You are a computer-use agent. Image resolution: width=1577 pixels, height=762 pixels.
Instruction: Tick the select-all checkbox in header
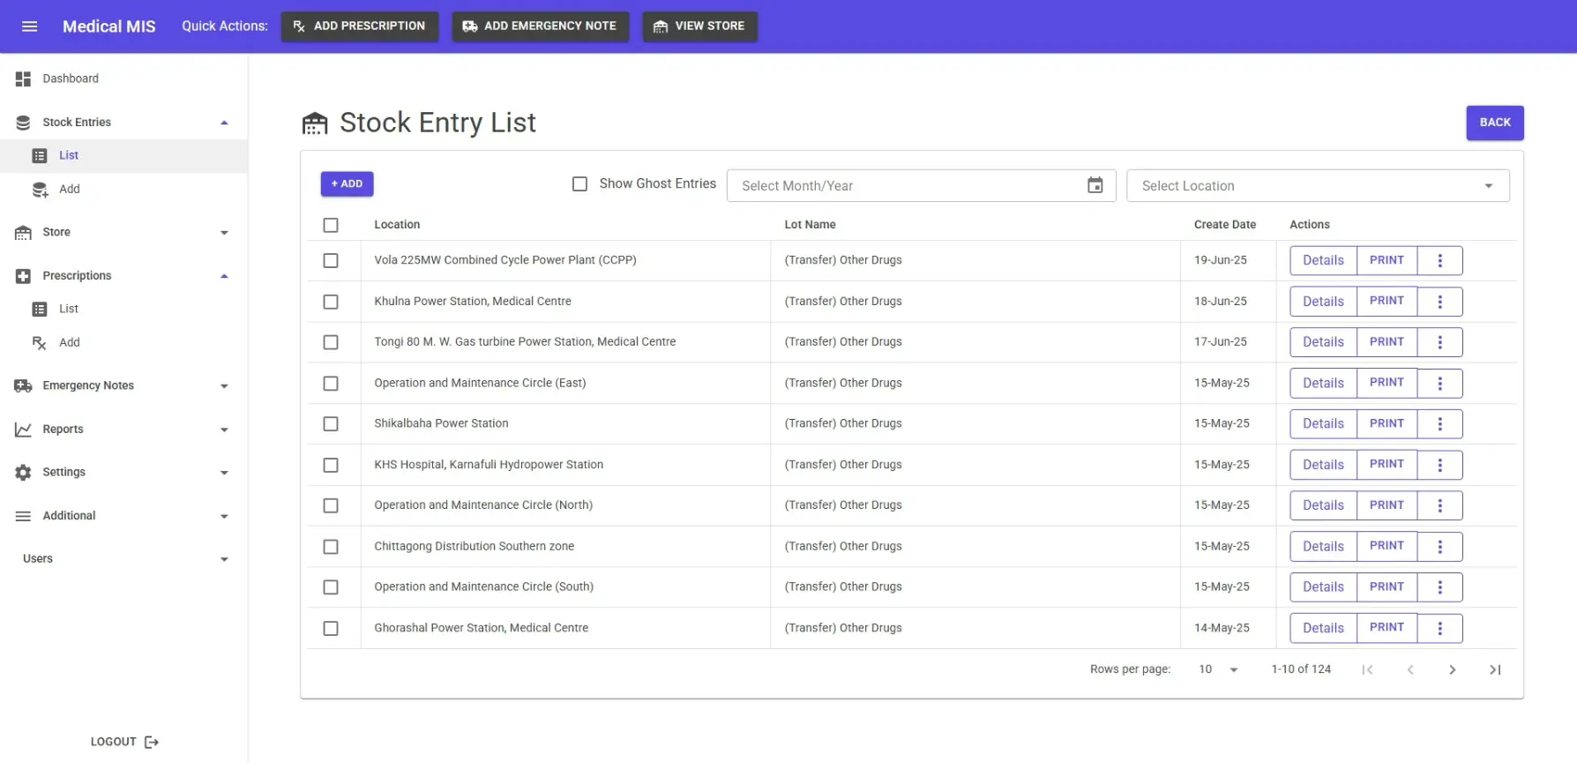click(331, 225)
